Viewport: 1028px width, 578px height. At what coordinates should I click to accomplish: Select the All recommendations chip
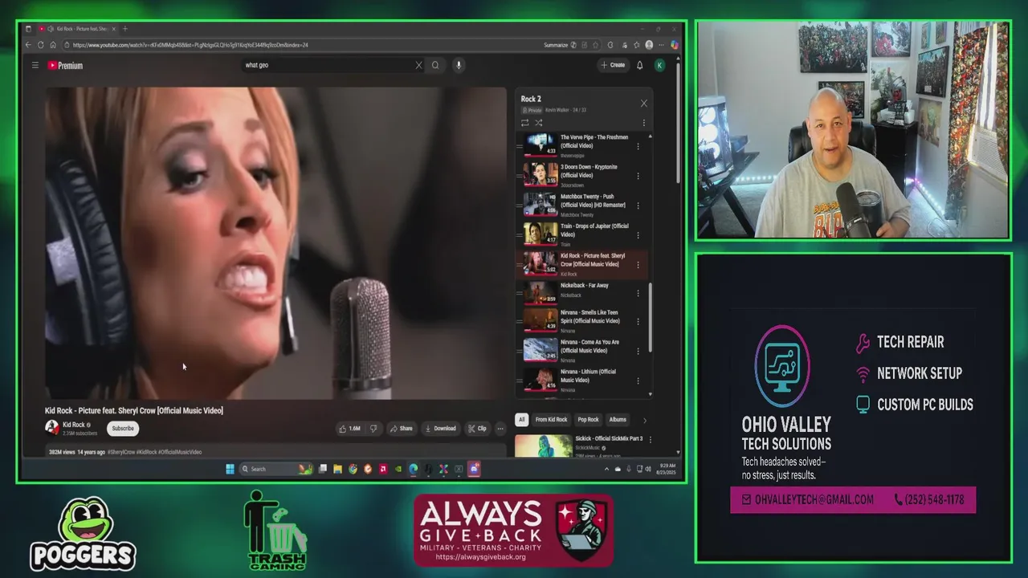pos(521,420)
